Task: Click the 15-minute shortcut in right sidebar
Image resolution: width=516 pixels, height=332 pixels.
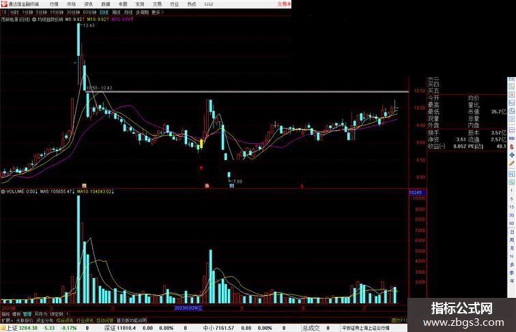Action: coord(512,207)
